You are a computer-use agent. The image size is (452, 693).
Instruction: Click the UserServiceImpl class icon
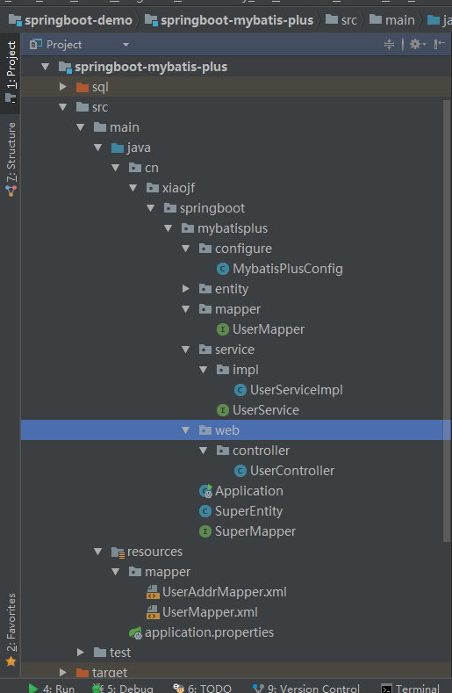[x=240, y=390]
